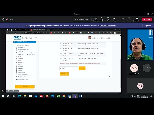Open Microsoft Teams from taskbar

pos(75,96)
